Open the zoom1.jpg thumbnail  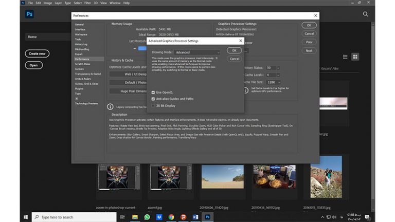point(171,177)
